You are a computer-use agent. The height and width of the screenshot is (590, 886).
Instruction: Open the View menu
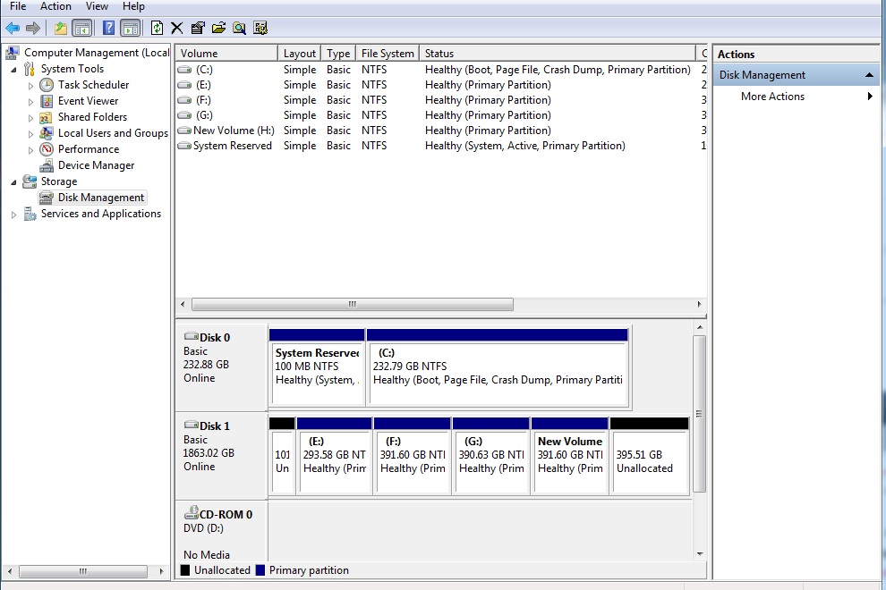[97, 6]
